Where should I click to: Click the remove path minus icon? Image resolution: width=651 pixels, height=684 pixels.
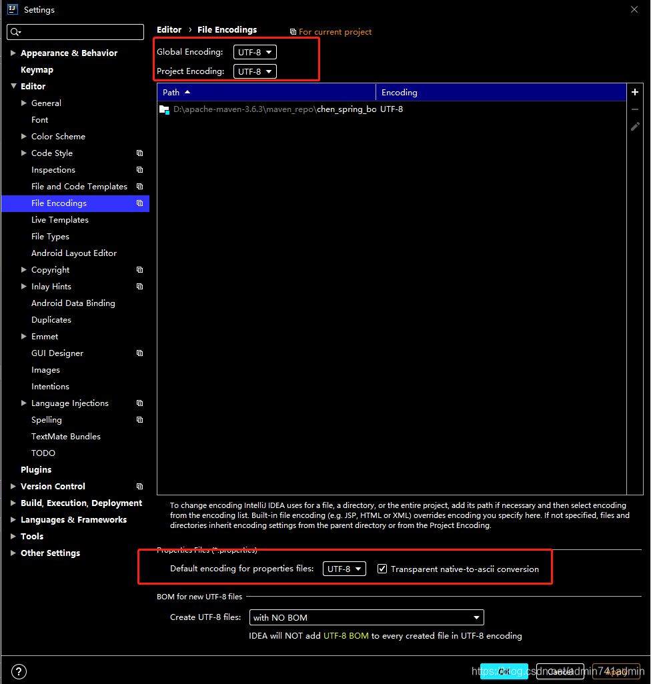[x=635, y=109]
